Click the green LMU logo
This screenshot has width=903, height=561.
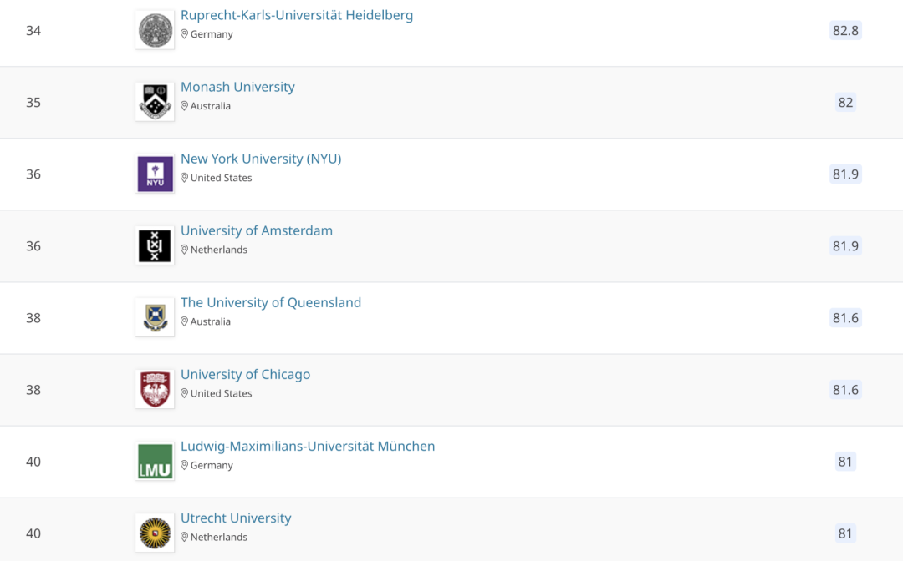coord(155,461)
